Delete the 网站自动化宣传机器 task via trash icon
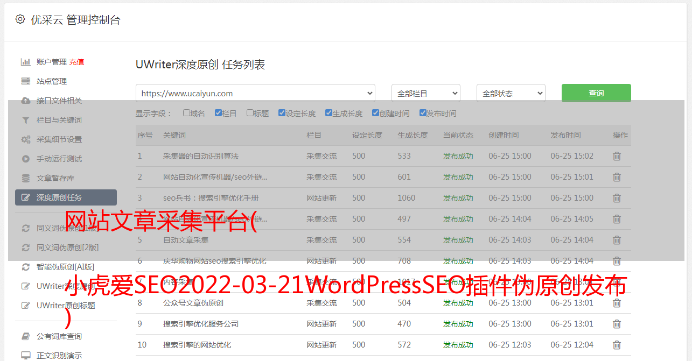692x361 pixels. 617,177
